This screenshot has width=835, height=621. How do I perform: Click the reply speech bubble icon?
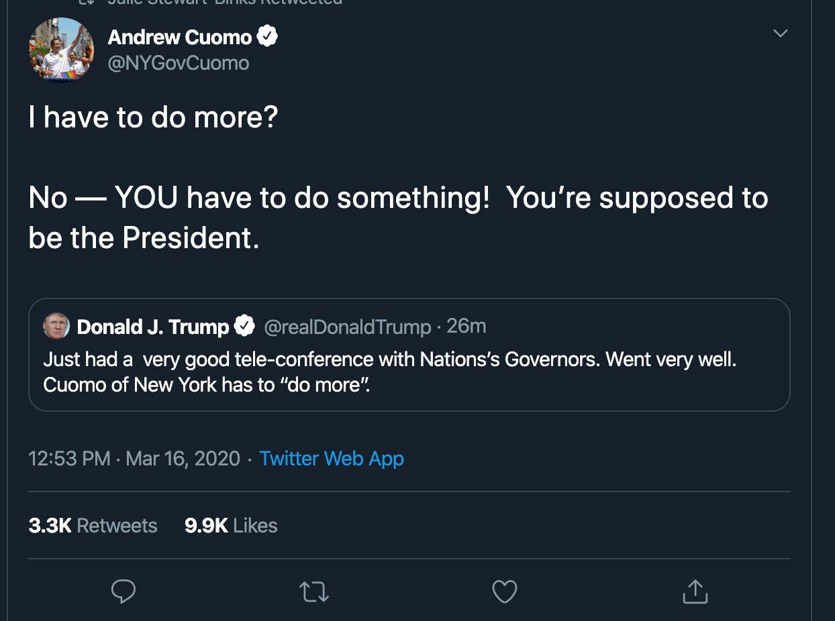point(124,591)
